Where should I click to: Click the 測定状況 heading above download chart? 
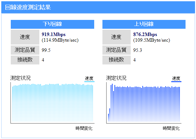click(x=21, y=78)
